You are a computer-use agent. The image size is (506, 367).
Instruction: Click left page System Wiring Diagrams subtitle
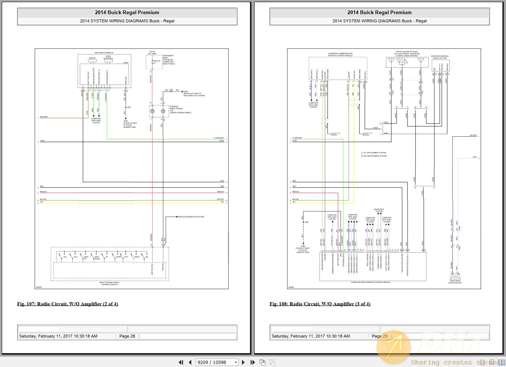point(127,21)
